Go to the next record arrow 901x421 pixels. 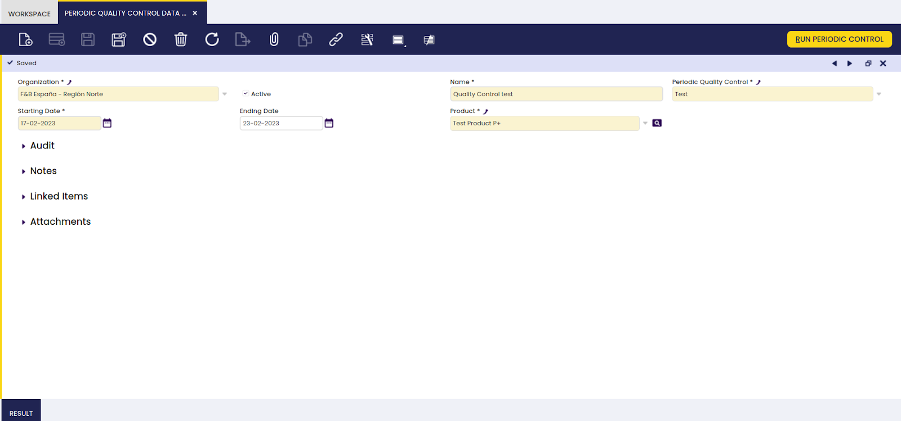tap(850, 64)
